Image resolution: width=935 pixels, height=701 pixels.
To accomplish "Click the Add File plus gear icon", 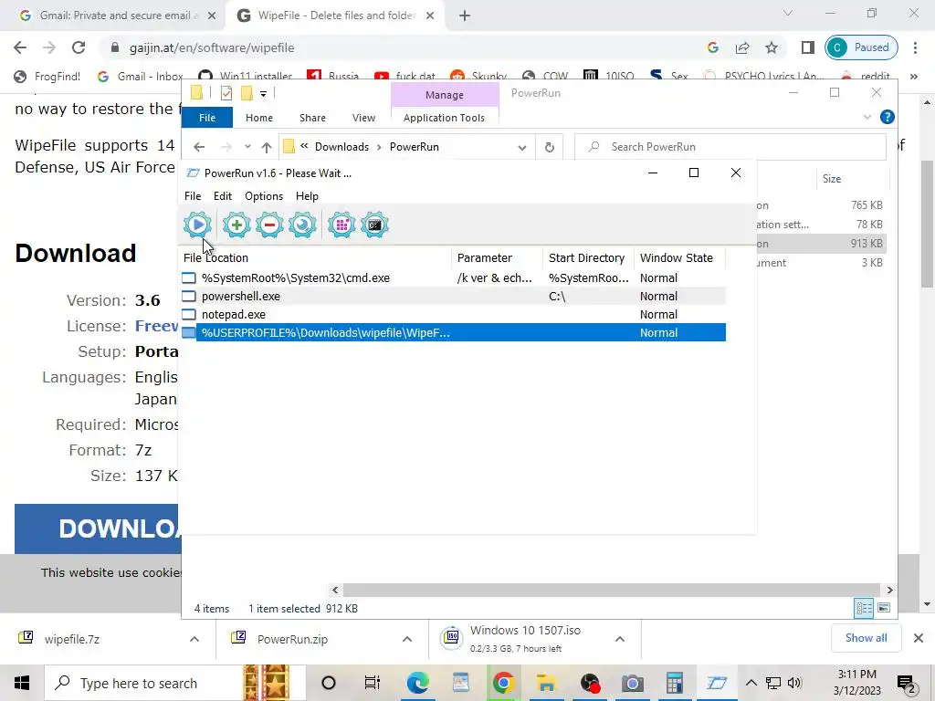I will tap(236, 225).
